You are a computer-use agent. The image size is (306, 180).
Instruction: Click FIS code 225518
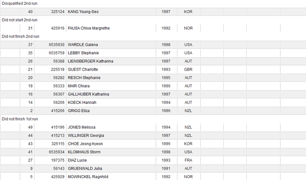click(57, 70)
